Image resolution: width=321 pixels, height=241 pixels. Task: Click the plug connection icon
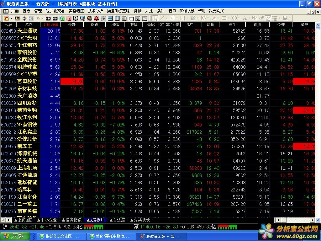tap(103, 19)
